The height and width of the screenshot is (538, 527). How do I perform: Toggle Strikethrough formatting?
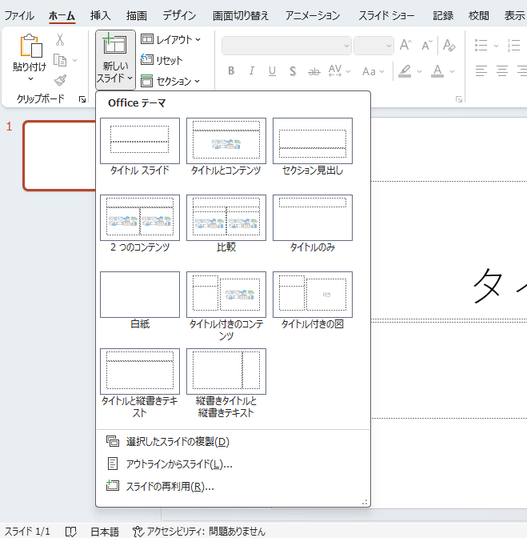[x=313, y=71]
